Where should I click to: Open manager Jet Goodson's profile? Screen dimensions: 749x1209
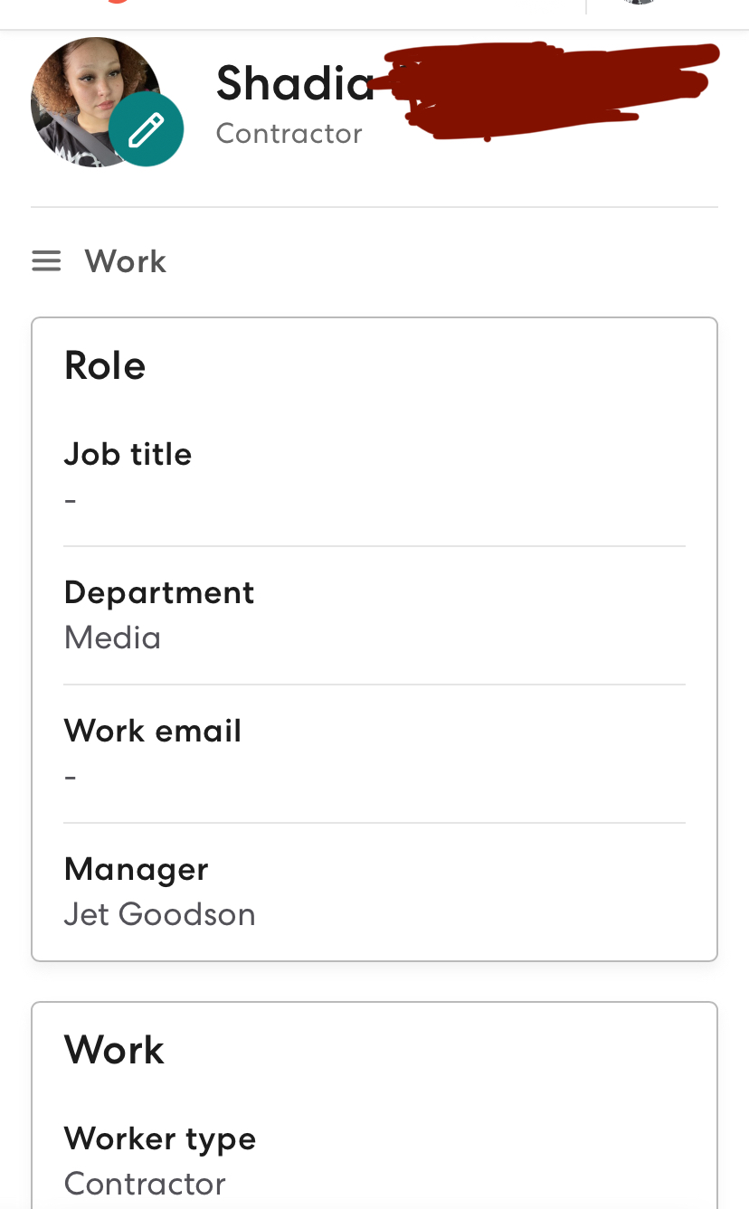160,914
